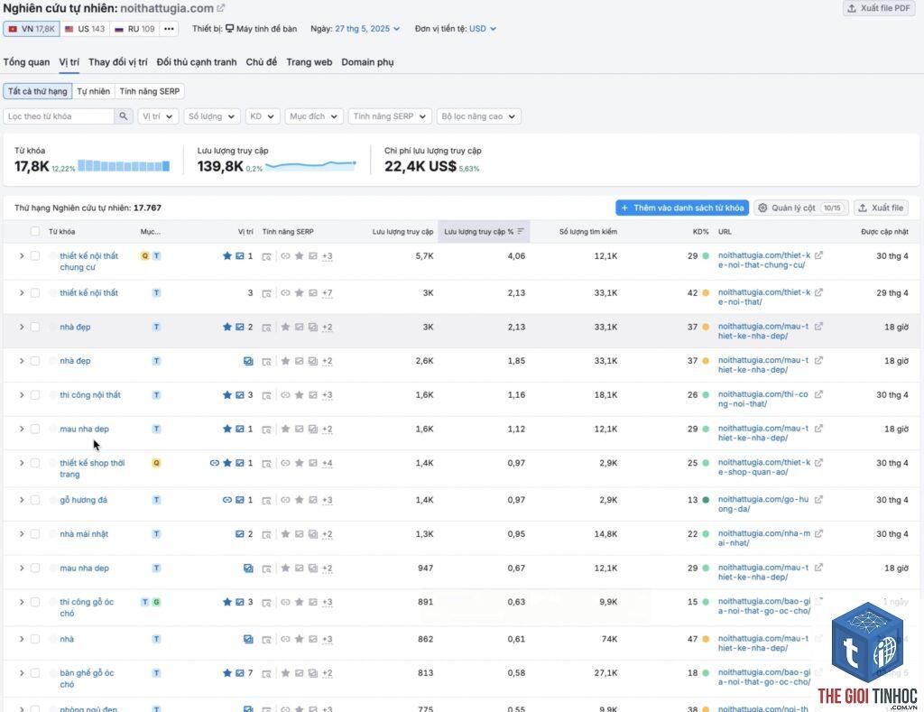Open the 'nhà mái nhật' keyword link
Screen dimensions: 924x712
point(84,534)
